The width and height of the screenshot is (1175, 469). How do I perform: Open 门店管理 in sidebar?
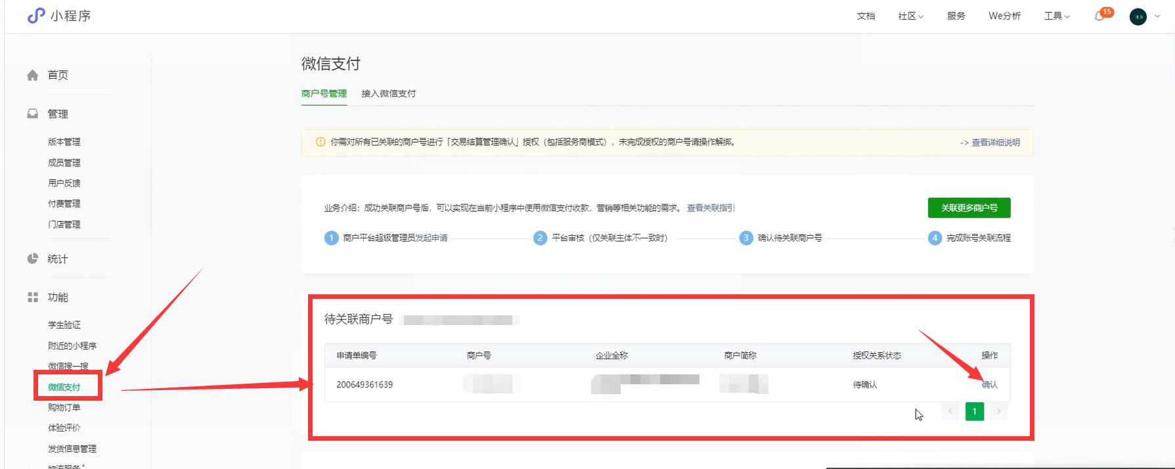click(x=64, y=224)
